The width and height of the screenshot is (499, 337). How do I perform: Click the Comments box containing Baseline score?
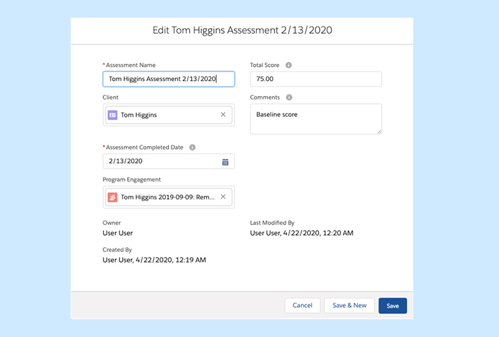316,119
